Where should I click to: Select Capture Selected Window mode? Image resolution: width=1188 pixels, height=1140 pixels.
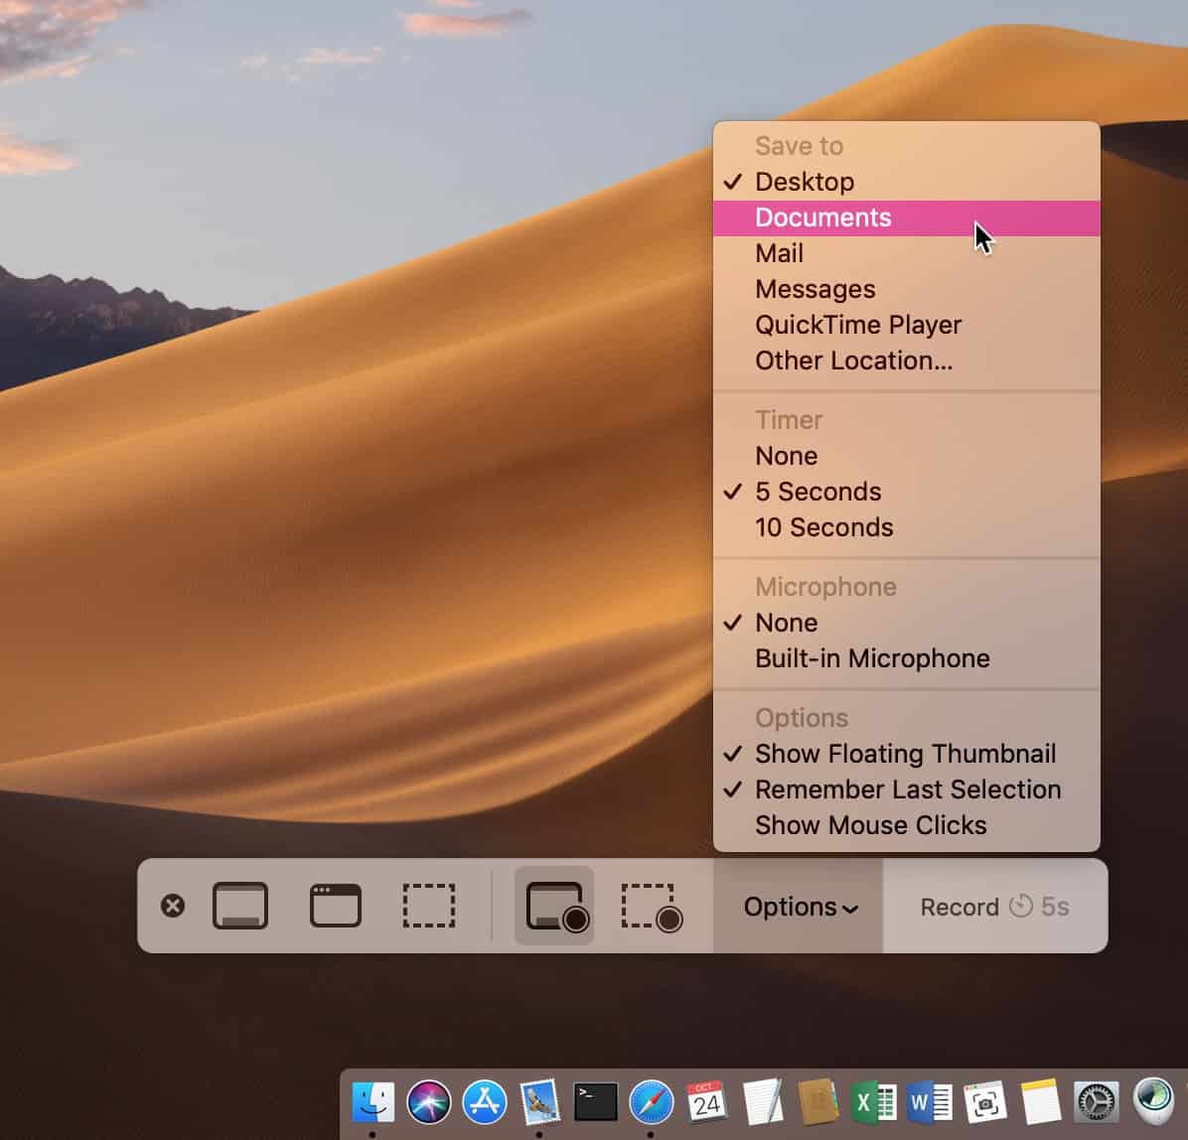point(336,906)
